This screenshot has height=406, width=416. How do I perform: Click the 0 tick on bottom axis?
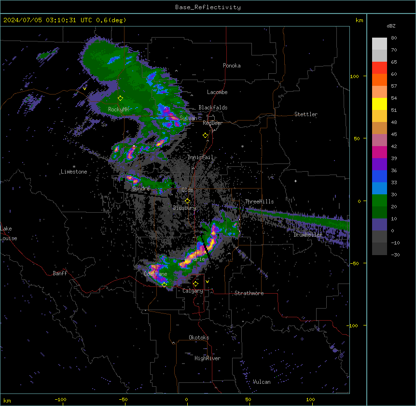click(x=186, y=399)
